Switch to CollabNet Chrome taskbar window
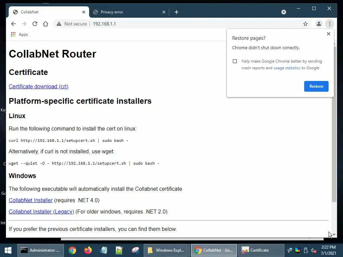 (x=214, y=250)
